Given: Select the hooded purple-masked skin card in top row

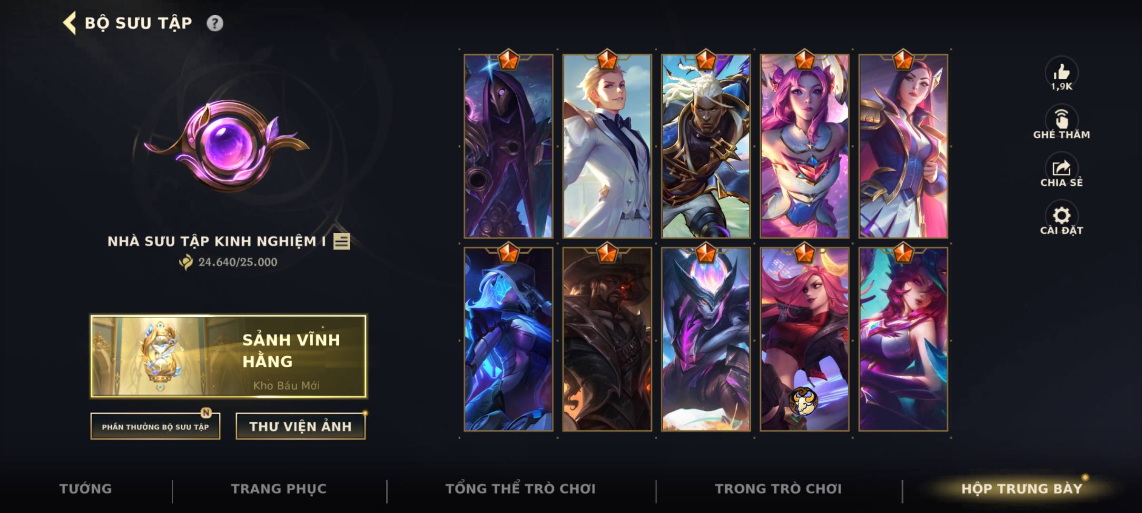Looking at the screenshot, I should pyautogui.click(x=509, y=146).
